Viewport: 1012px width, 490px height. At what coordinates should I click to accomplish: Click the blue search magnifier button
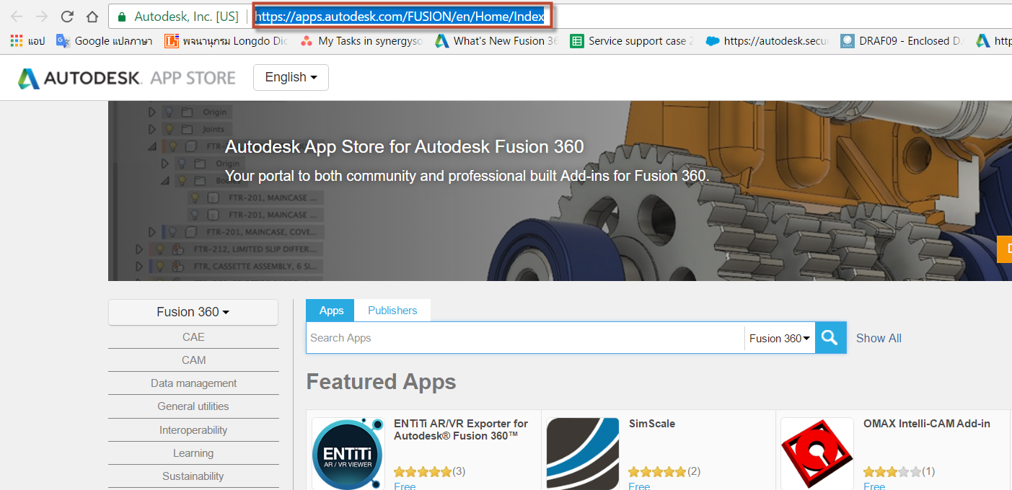coord(830,337)
